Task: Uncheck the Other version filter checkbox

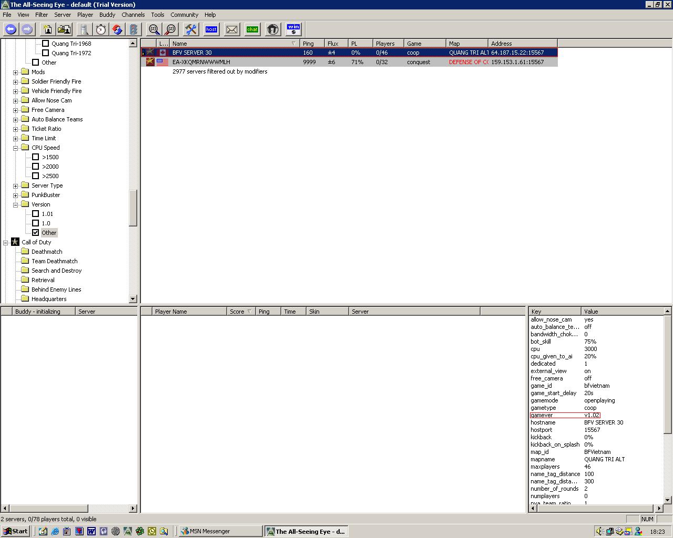Action: [36, 233]
